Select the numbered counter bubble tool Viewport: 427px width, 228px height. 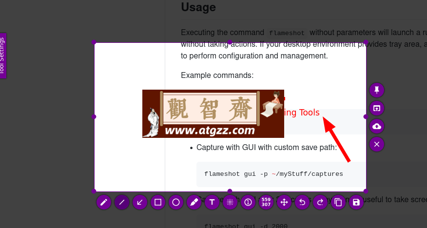(x=248, y=202)
